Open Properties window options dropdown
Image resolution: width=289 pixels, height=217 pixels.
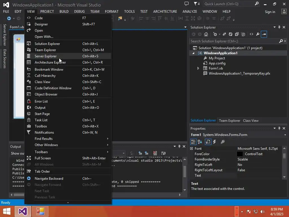point(275,128)
